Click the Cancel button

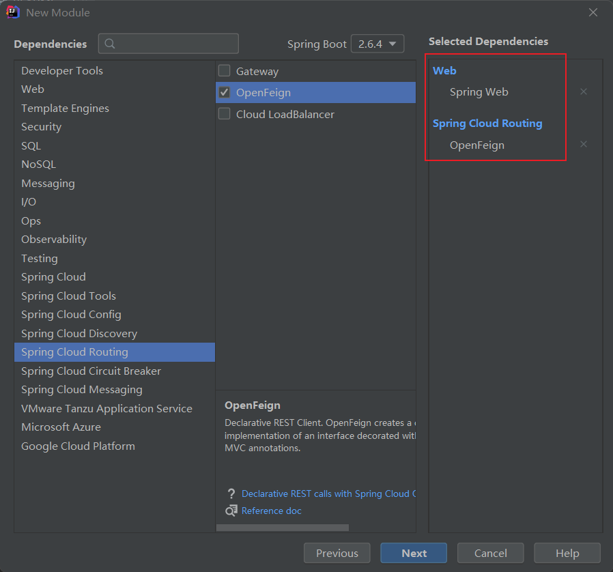coord(490,553)
